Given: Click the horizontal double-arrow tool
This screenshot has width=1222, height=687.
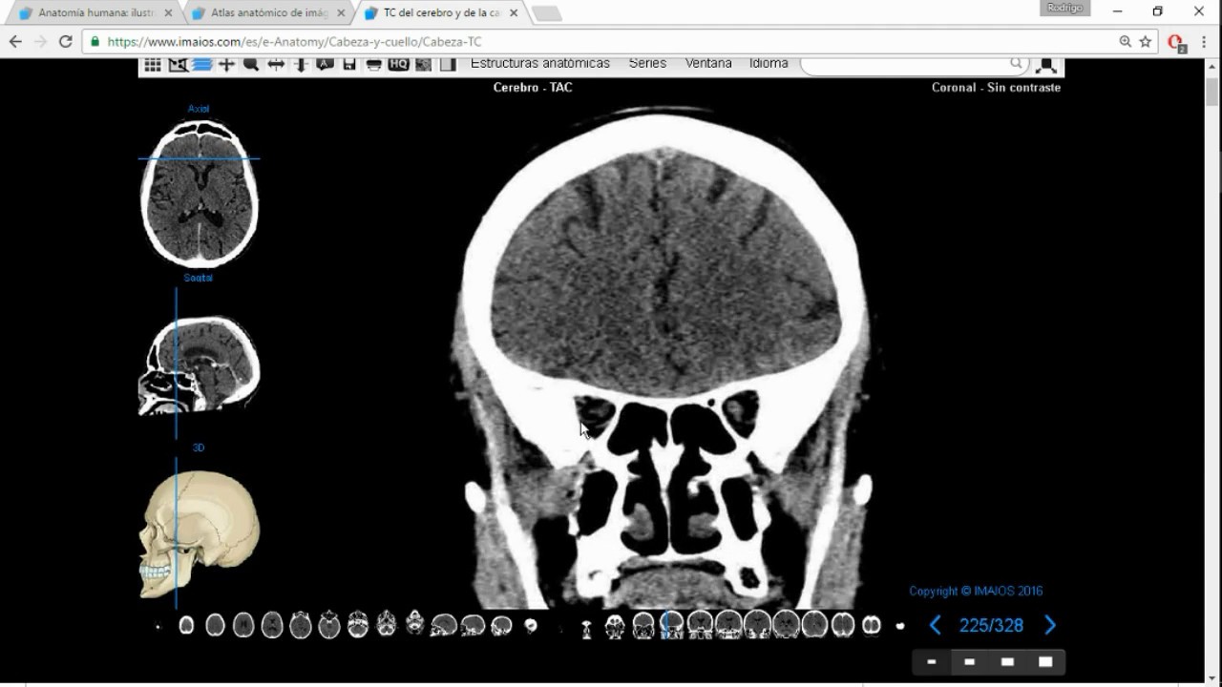Looking at the screenshot, I should pyautogui.click(x=276, y=65).
